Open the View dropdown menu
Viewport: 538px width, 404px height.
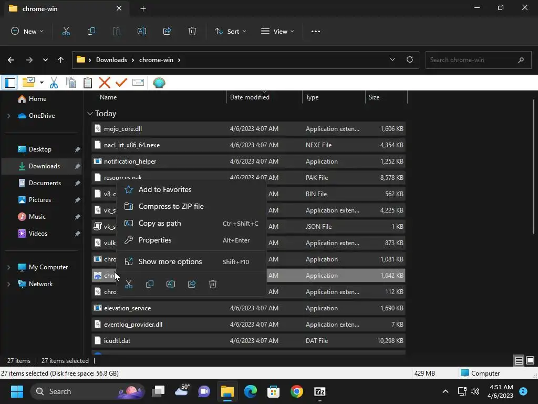(x=277, y=31)
